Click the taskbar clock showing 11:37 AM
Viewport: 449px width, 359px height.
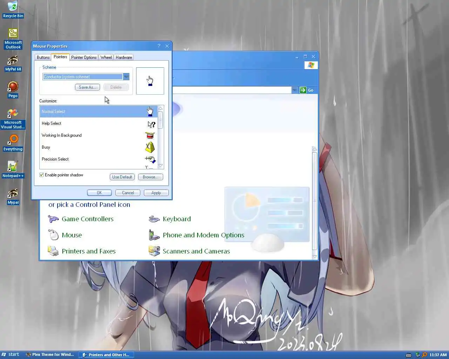(x=438, y=355)
